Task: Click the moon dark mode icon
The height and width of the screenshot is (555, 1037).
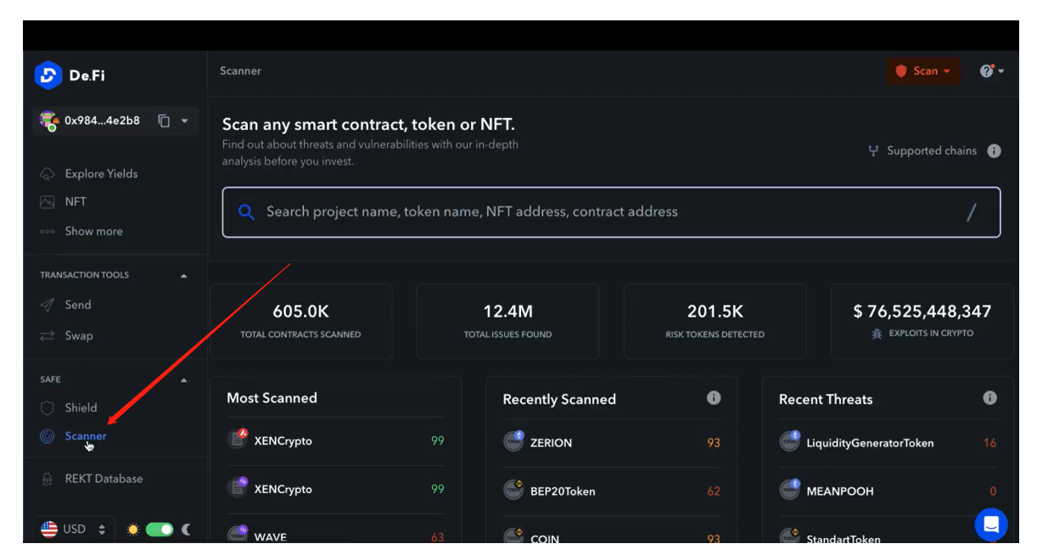Action: click(x=186, y=530)
